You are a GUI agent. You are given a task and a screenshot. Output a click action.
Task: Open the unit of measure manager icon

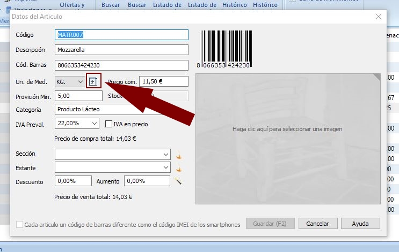tap(93, 82)
